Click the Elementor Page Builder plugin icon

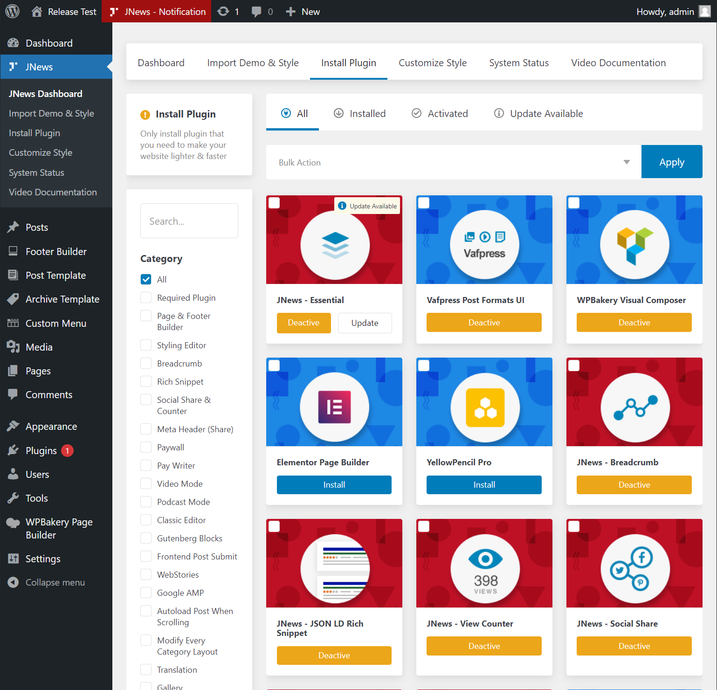(x=334, y=407)
